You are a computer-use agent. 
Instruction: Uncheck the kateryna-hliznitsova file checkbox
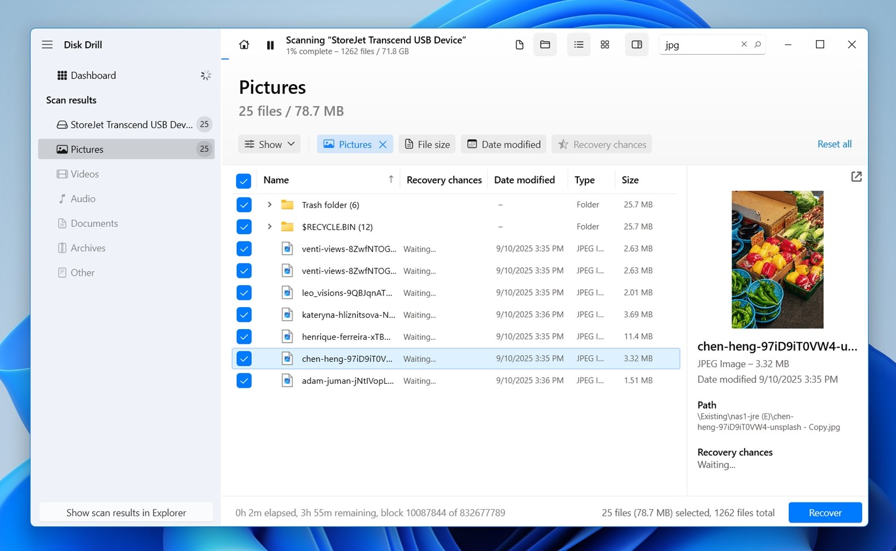(243, 314)
